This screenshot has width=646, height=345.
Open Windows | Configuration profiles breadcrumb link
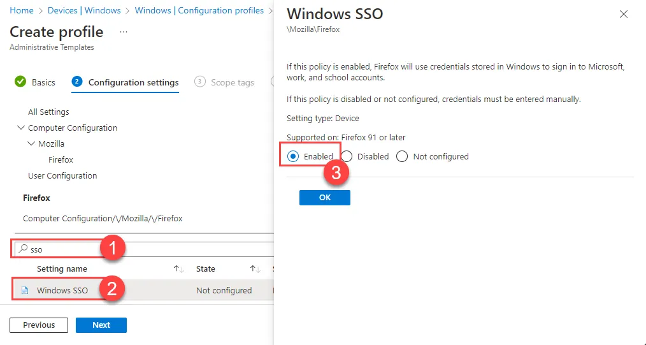click(199, 10)
